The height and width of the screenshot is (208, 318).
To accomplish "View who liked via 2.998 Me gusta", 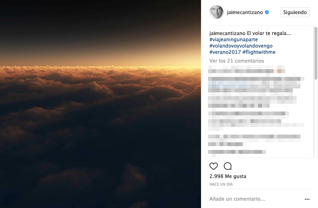I will (x=228, y=176).
